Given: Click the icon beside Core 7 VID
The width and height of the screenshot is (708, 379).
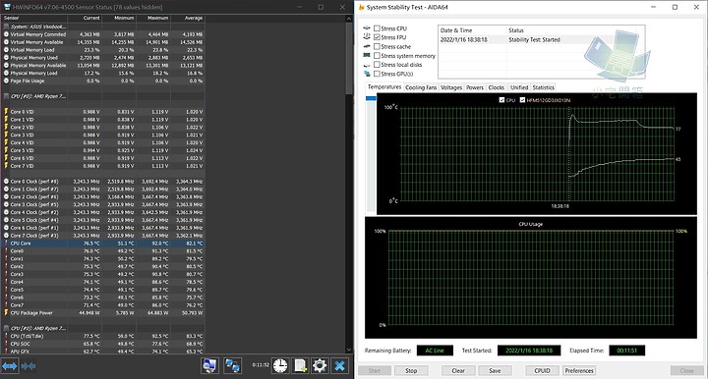Looking at the screenshot, I should pos(6,166).
